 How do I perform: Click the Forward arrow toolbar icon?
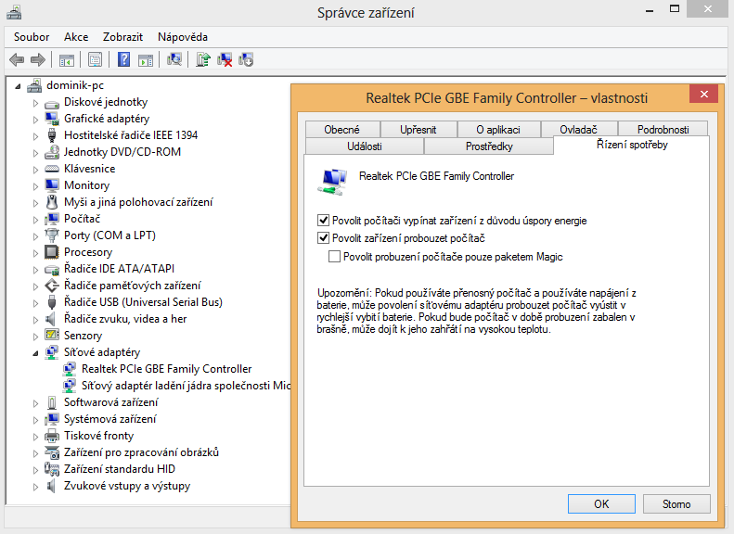(x=38, y=60)
